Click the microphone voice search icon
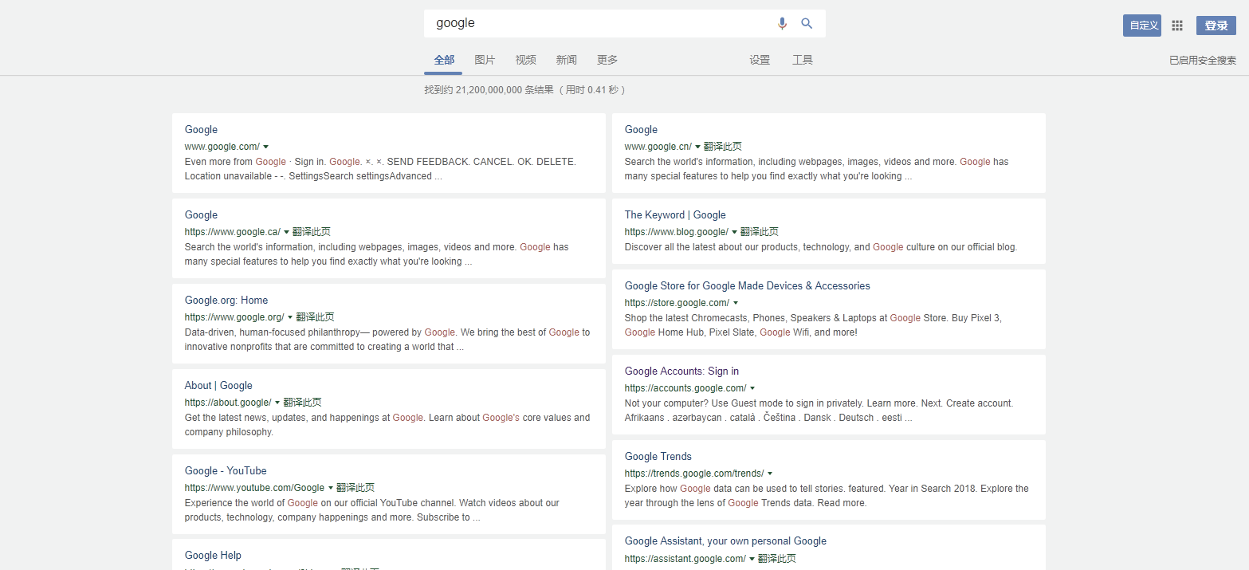Image resolution: width=1249 pixels, height=570 pixels. tap(782, 24)
